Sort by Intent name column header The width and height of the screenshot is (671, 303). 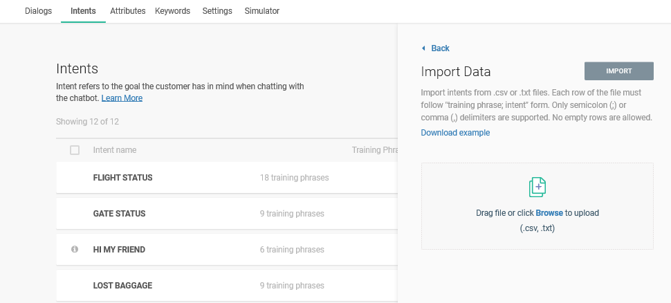[114, 150]
